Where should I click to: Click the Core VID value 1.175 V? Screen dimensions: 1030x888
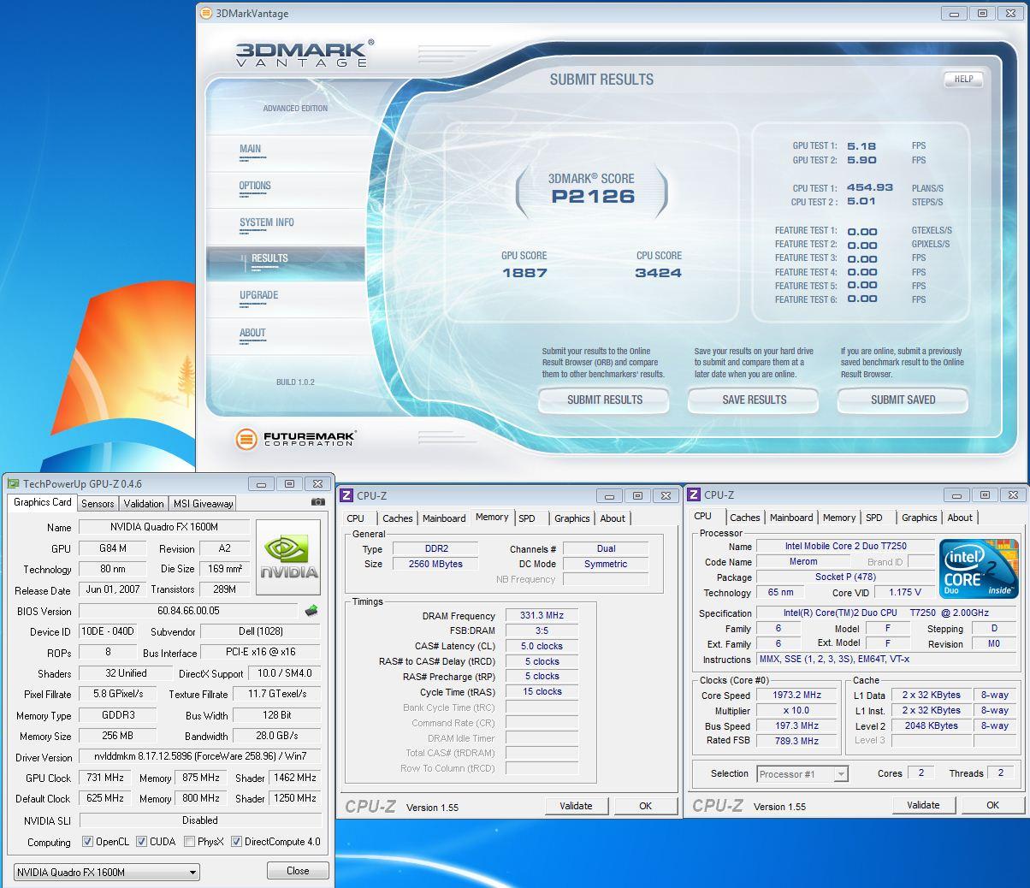click(x=903, y=592)
